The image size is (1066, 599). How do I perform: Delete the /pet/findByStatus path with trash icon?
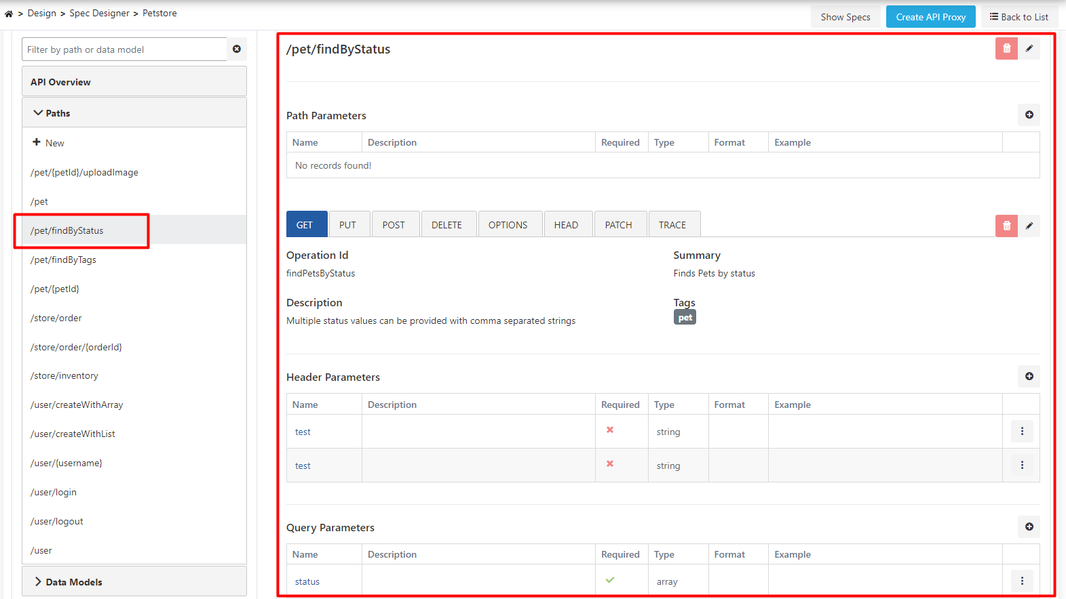1006,48
